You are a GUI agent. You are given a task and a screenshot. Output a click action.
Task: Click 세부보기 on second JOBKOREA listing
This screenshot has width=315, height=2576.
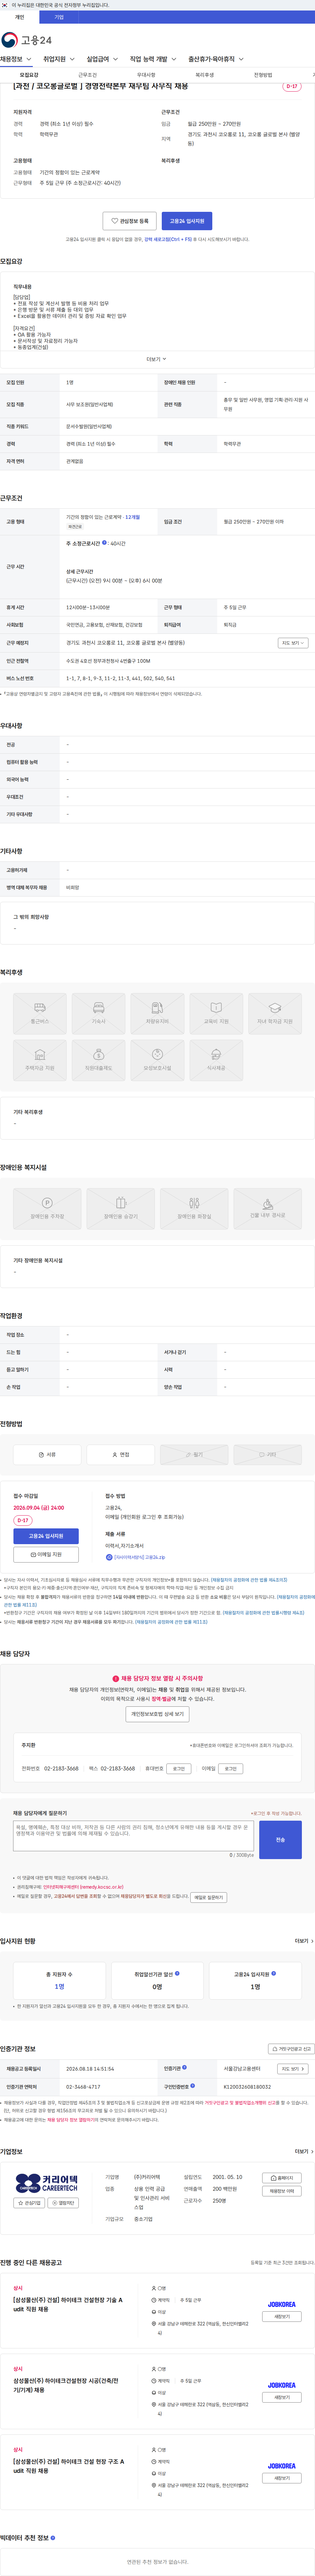pyautogui.click(x=282, y=2397)
